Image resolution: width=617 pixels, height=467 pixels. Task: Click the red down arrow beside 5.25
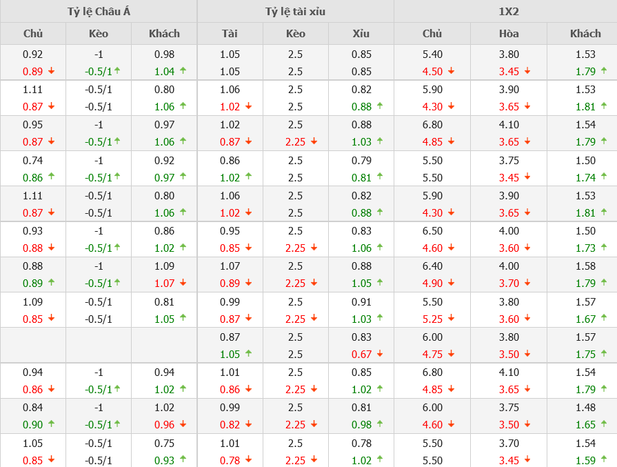click(452, 319)
